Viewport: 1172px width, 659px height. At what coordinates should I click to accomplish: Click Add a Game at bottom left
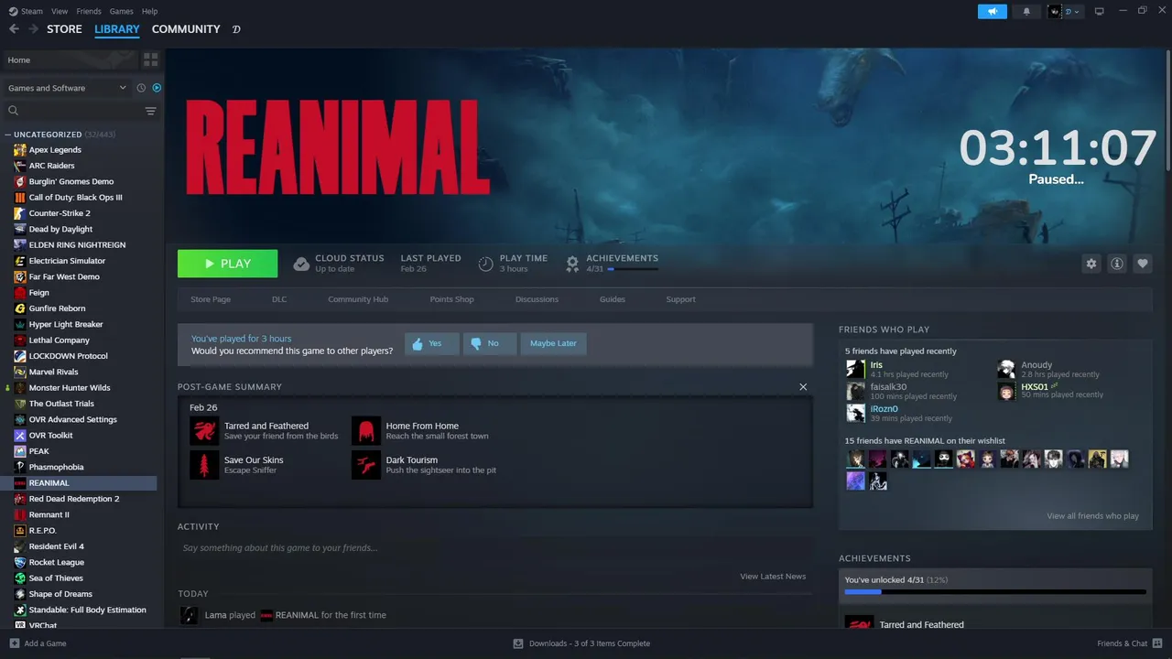38,643
